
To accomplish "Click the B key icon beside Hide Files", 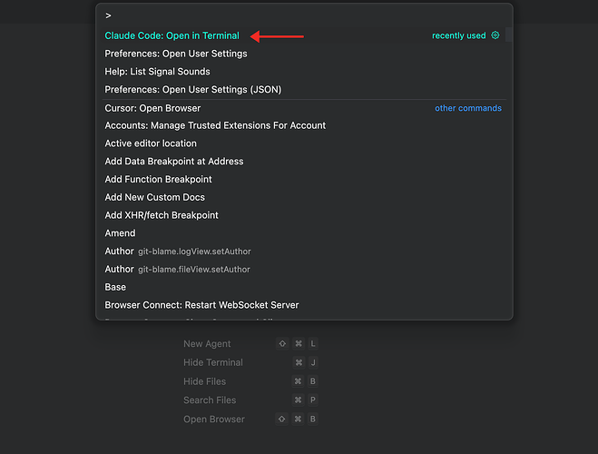I will point(313,381).
